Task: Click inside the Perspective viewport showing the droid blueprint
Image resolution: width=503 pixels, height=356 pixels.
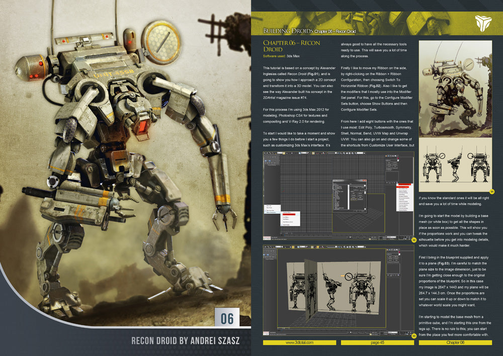Action: 337,292
